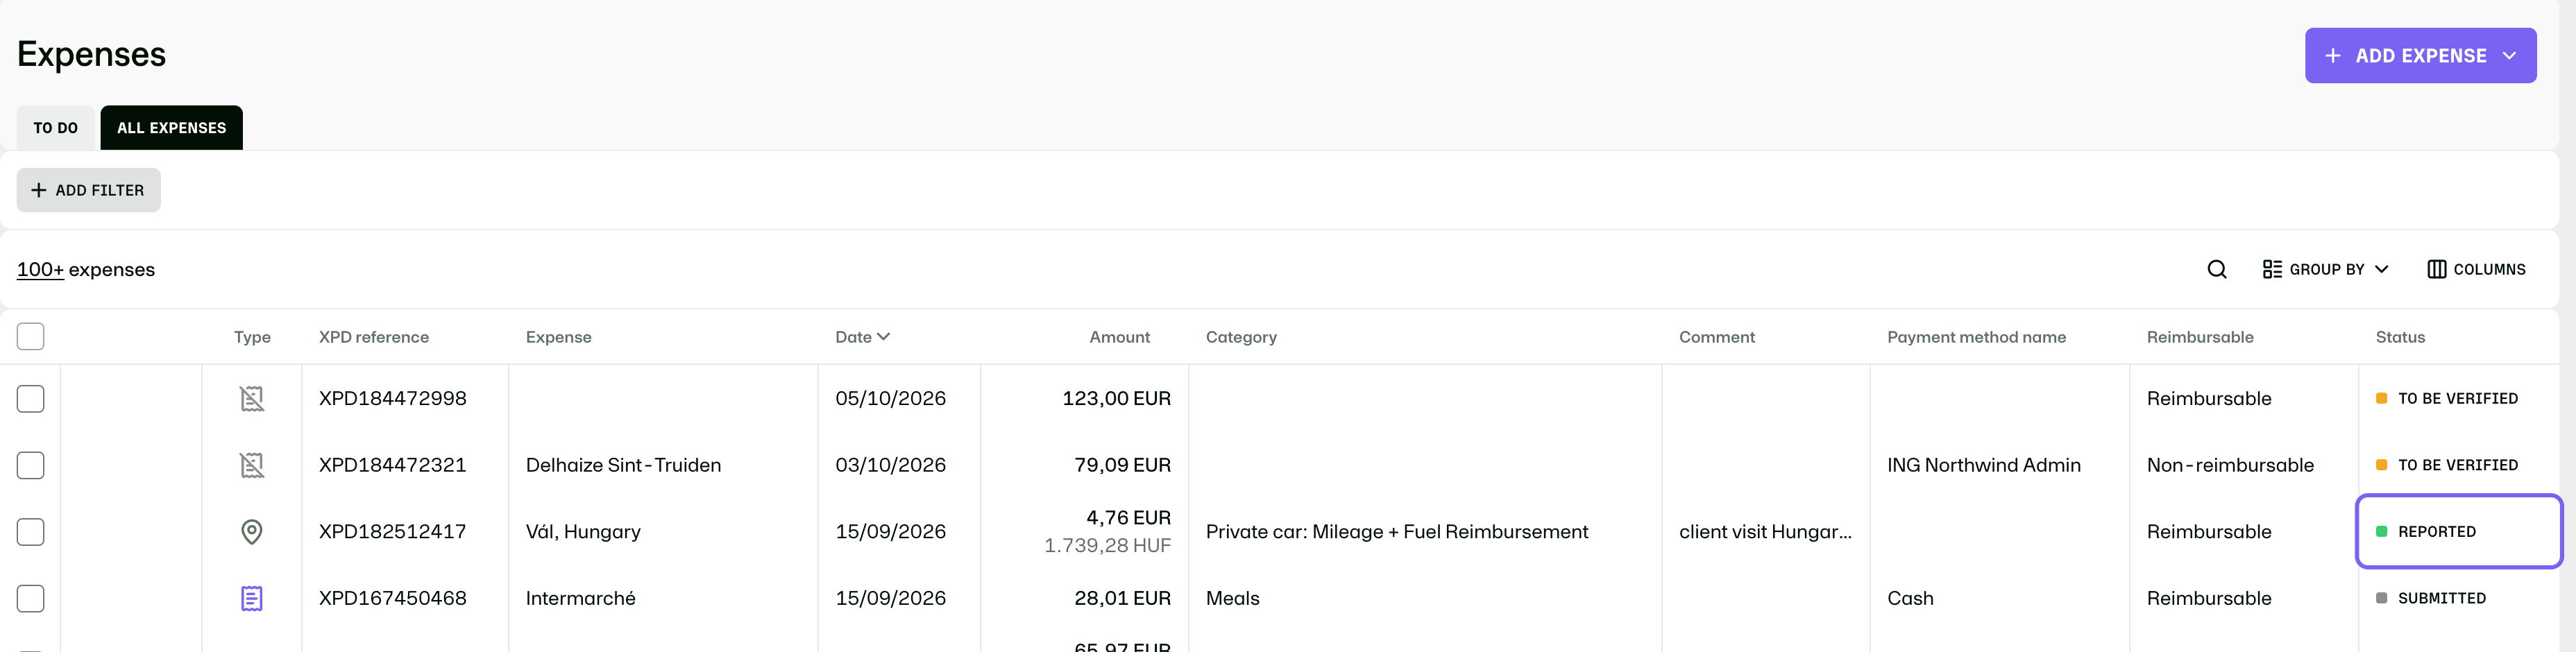
Task: Open the Columns configuration button
Action: coord(2476,269)
